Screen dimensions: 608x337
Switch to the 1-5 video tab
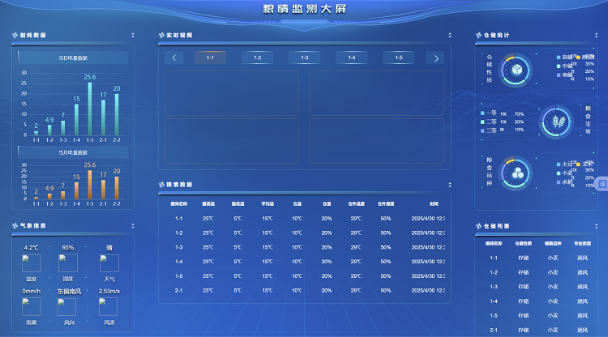(398, 58)
